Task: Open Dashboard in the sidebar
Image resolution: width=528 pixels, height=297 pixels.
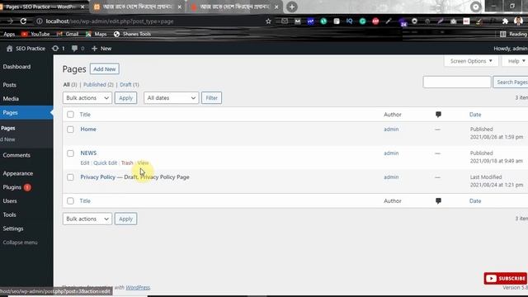Action: tap(16, 67)
